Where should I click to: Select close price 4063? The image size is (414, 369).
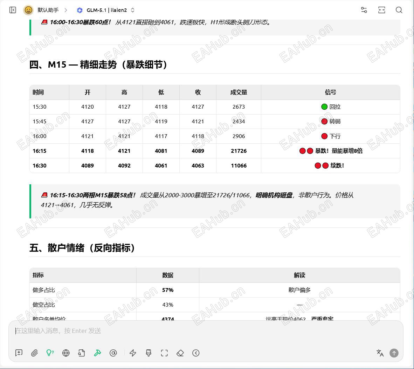198,166
